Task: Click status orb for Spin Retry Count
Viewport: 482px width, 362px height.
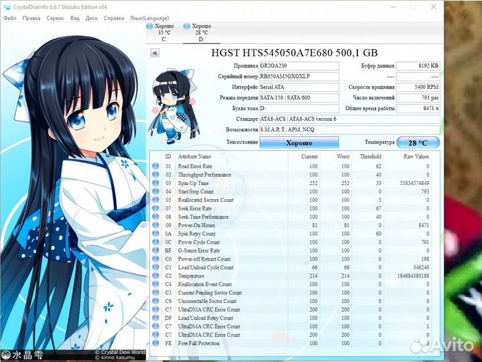Action: (x=156, y=234)
